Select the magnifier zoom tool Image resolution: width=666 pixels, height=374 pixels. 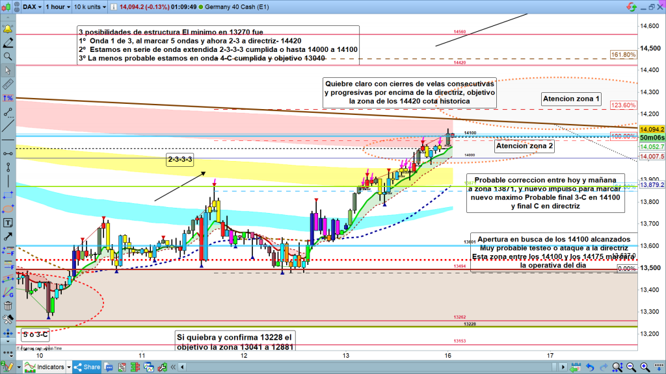point(8,57)
